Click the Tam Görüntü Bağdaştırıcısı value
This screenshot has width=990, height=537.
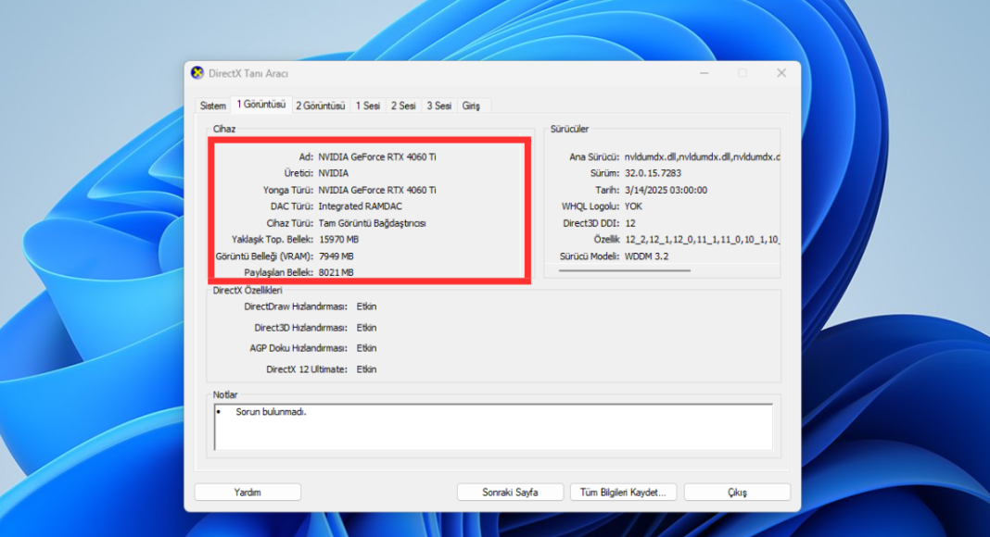coord(372,223)
